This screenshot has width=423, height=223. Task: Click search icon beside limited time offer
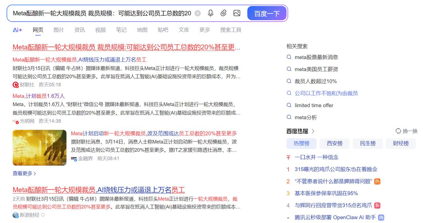pyautogui.click(x=289, y=105)
